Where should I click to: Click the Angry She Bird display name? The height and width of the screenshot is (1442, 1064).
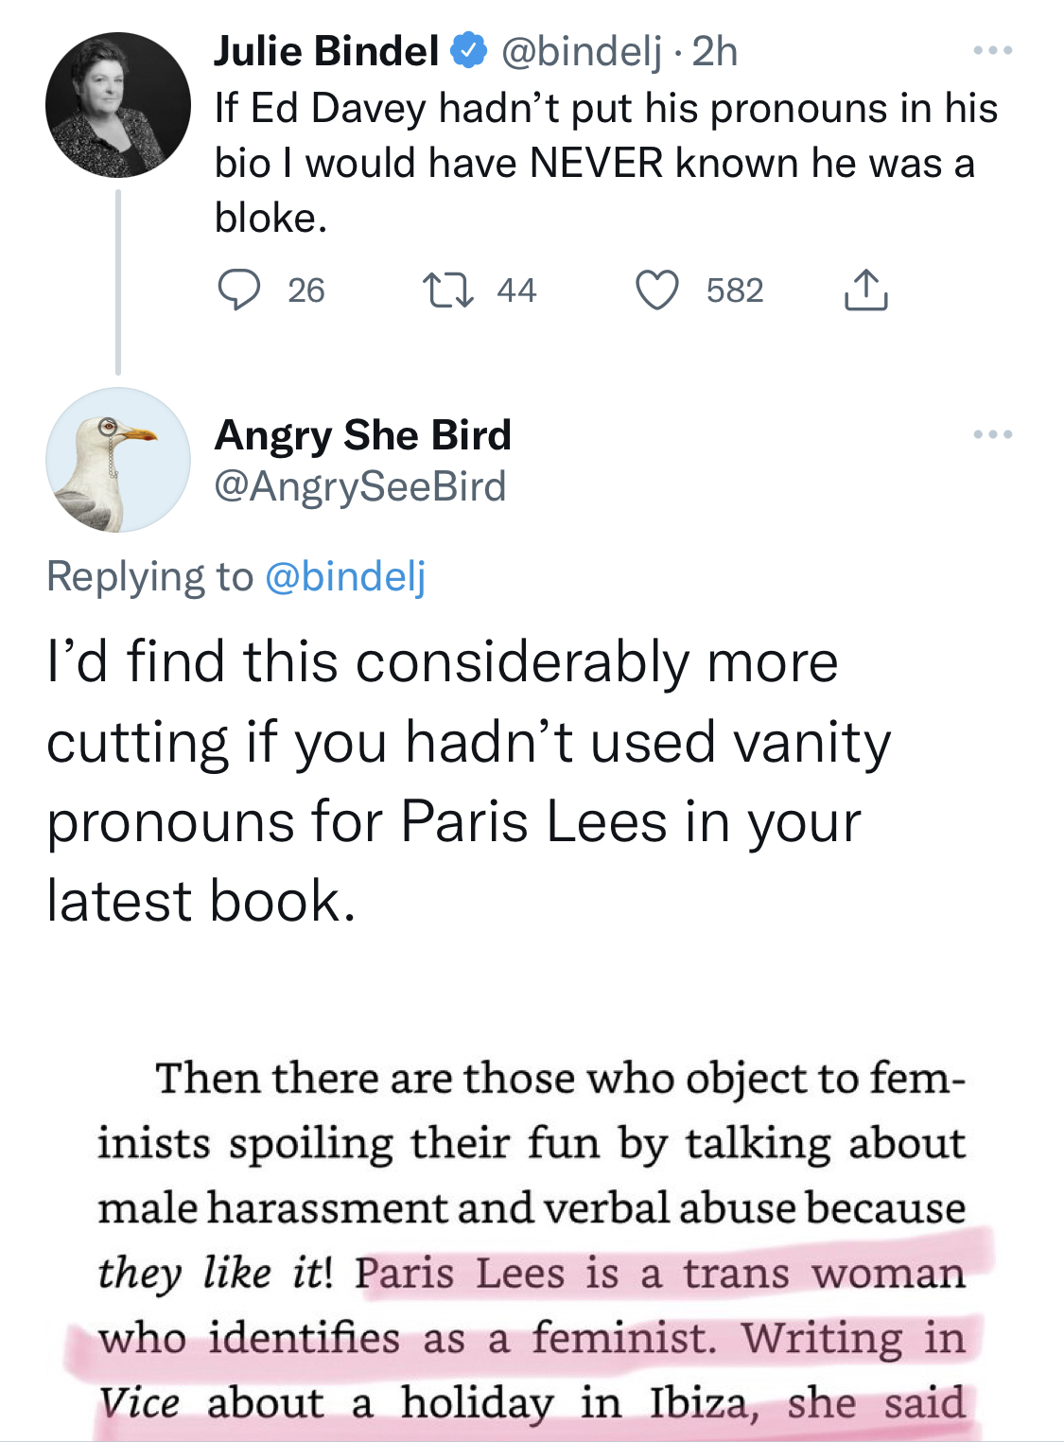tap(362, 435)
